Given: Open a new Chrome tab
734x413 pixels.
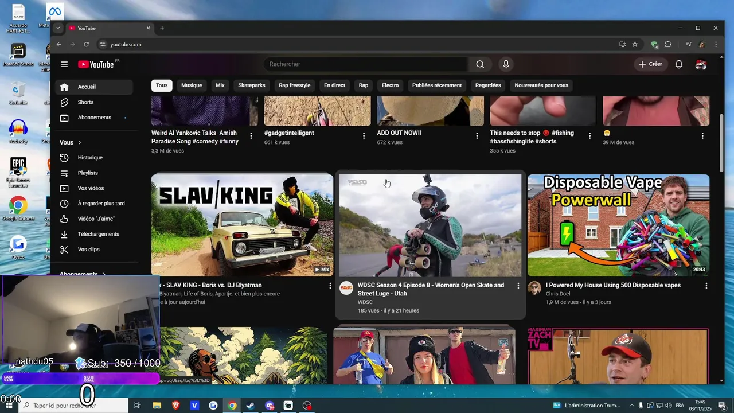Looking at the screenshot, I should point(162,28).
